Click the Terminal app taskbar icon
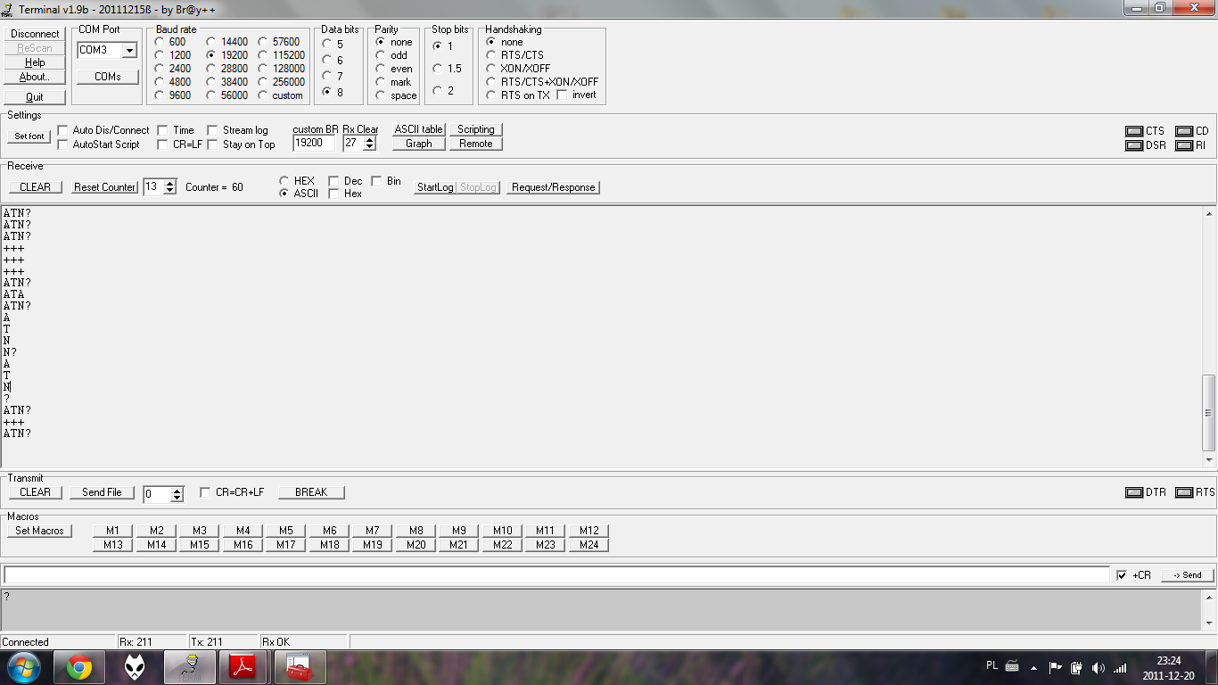 pyautogui.click(x=189, y=667)
